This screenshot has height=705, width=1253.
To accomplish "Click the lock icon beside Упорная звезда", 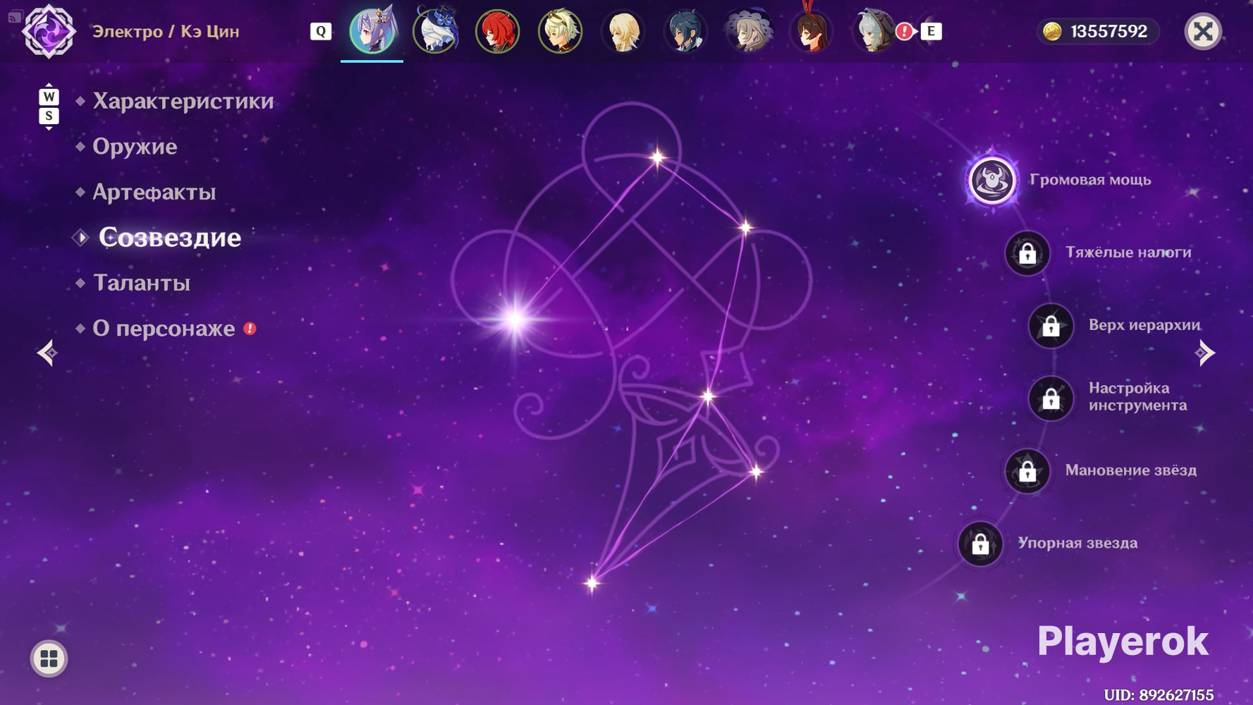I will click(980, 544).
